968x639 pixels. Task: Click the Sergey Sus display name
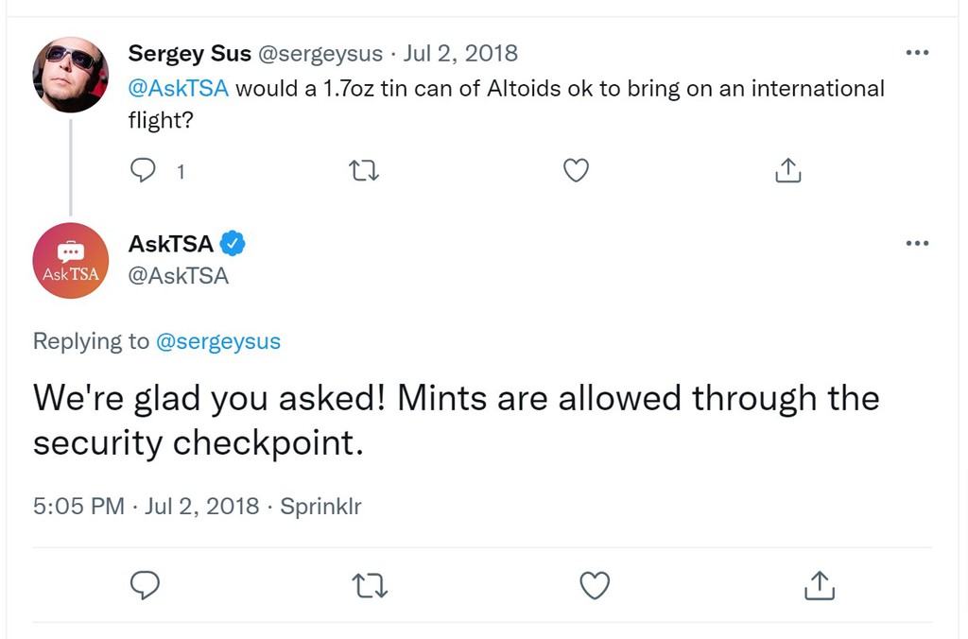[189, 53]
